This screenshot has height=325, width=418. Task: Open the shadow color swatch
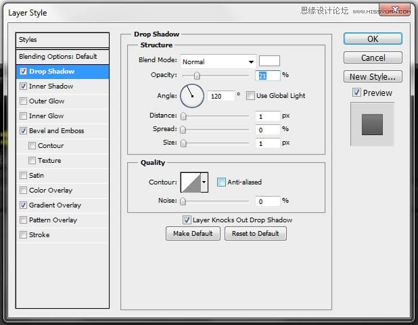pos(269,61)
